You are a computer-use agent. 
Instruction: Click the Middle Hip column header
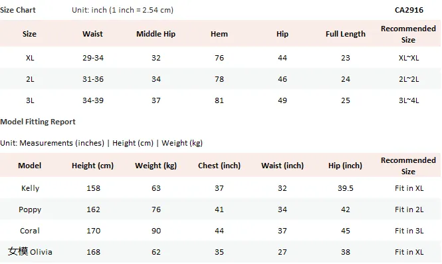156,34
